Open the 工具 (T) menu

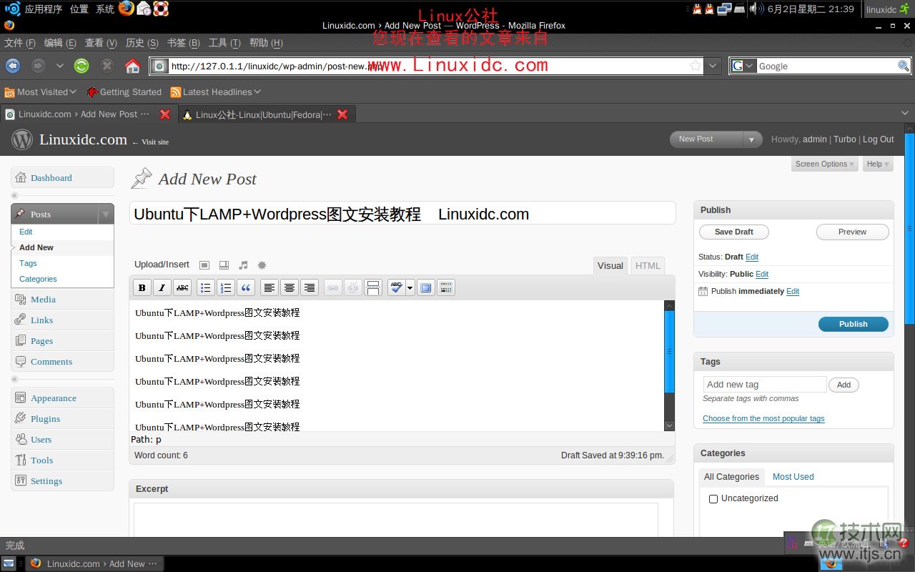(224, 43)
